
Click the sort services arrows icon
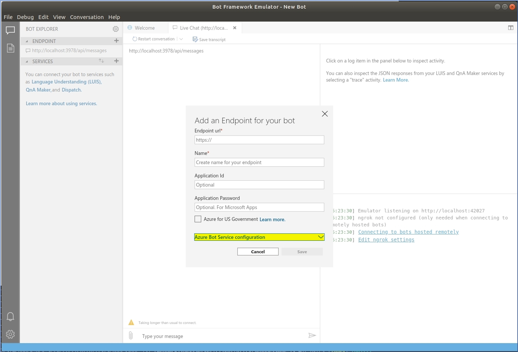coord(101,61)
